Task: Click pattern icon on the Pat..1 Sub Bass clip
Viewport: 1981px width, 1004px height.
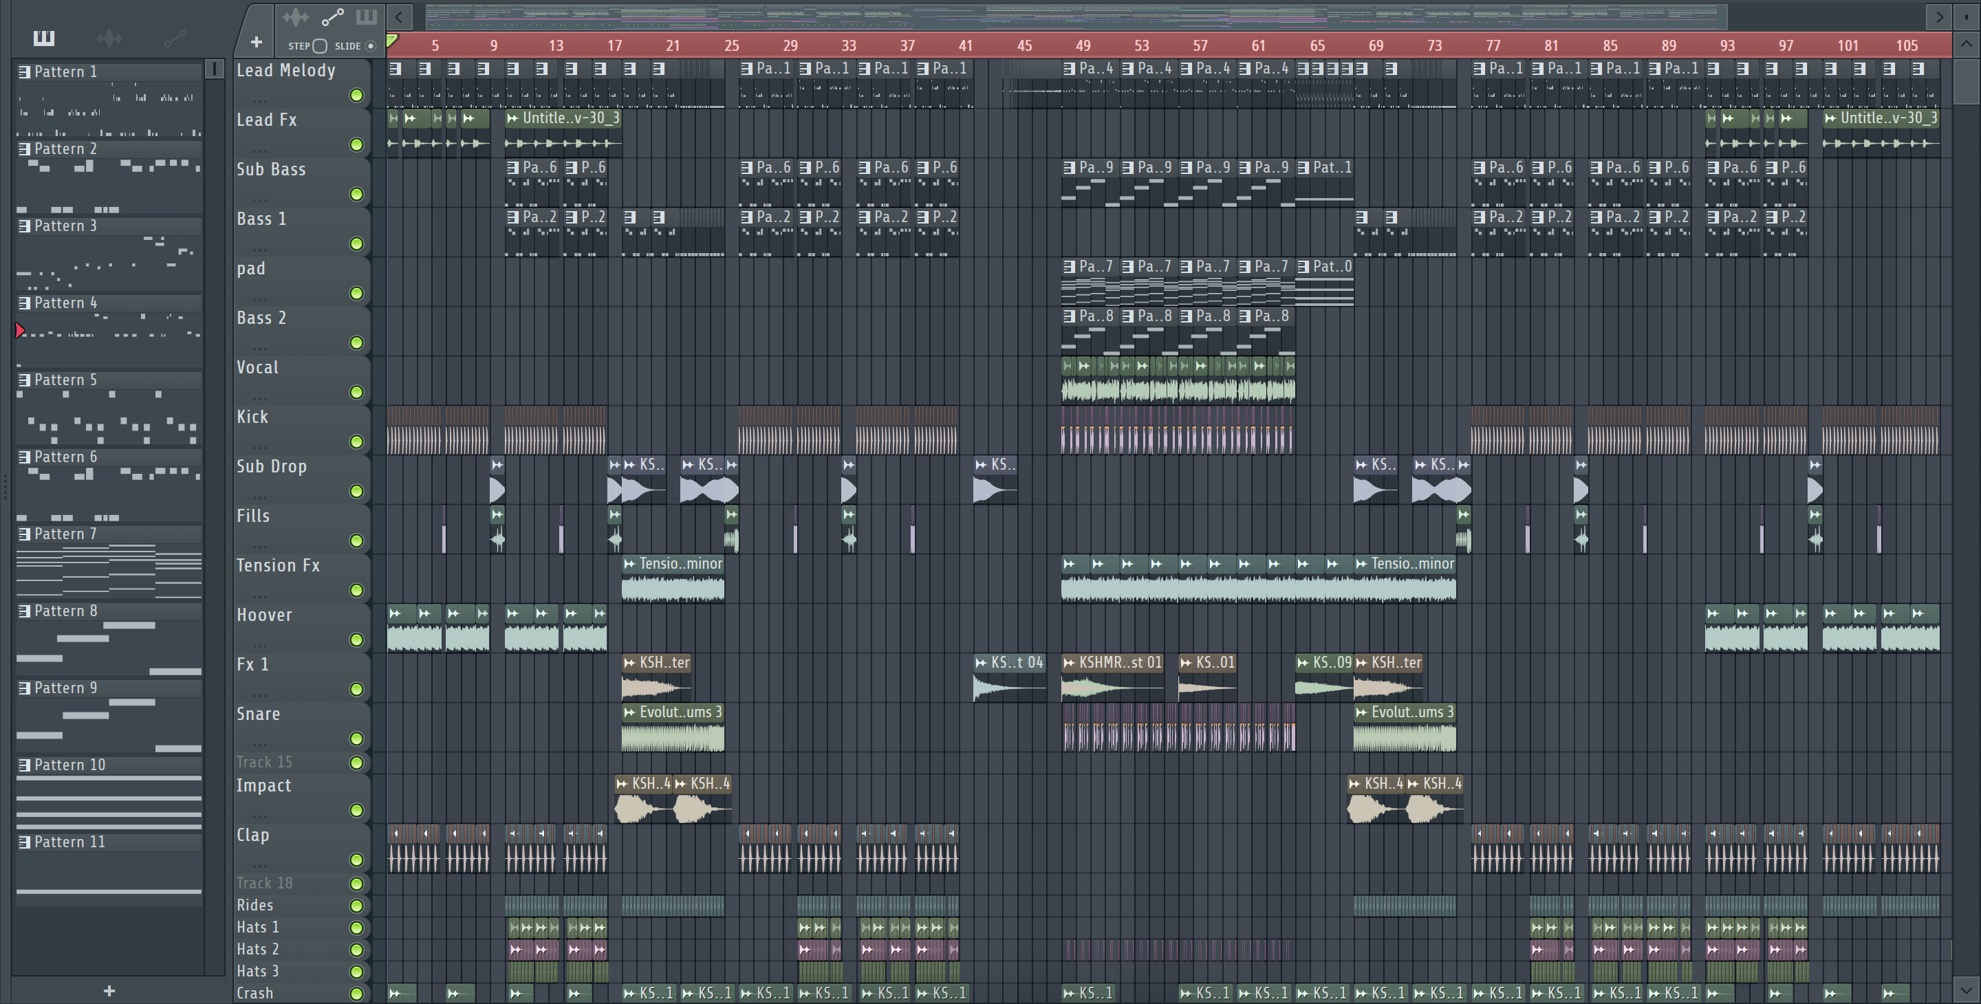Action: (x=1303, y=168)
